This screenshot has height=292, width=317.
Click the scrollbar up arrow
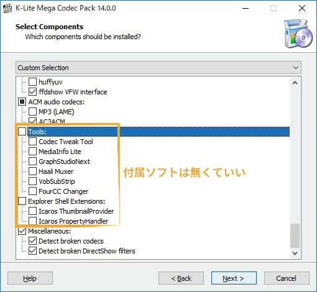(295, 83)
